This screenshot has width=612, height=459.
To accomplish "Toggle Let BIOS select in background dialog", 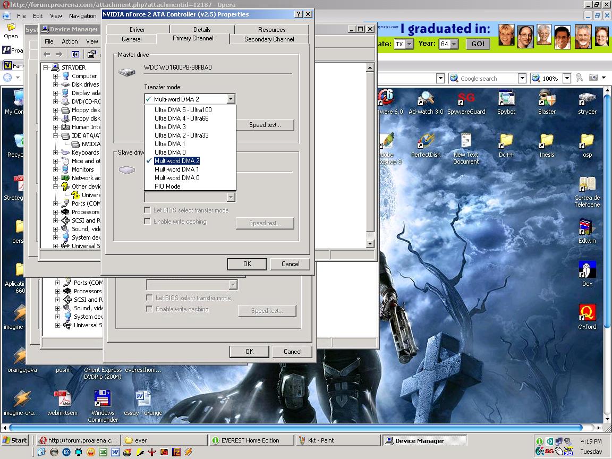I will click(149, 298).
